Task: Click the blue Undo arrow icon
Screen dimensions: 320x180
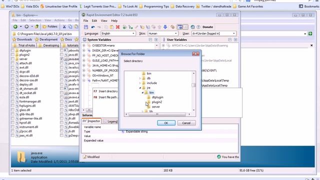Action: pyautogui.click(x=93, y=27)
